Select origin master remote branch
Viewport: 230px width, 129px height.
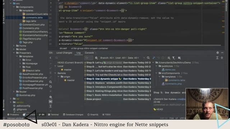(71, 80)
